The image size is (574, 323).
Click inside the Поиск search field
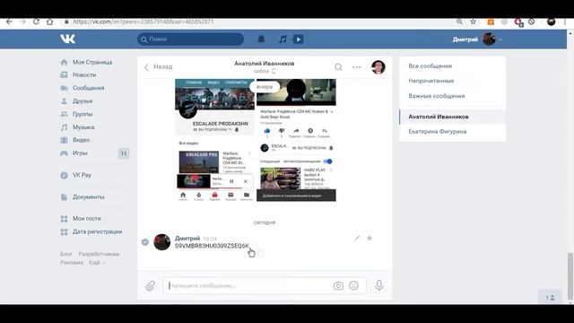[190, 39]
